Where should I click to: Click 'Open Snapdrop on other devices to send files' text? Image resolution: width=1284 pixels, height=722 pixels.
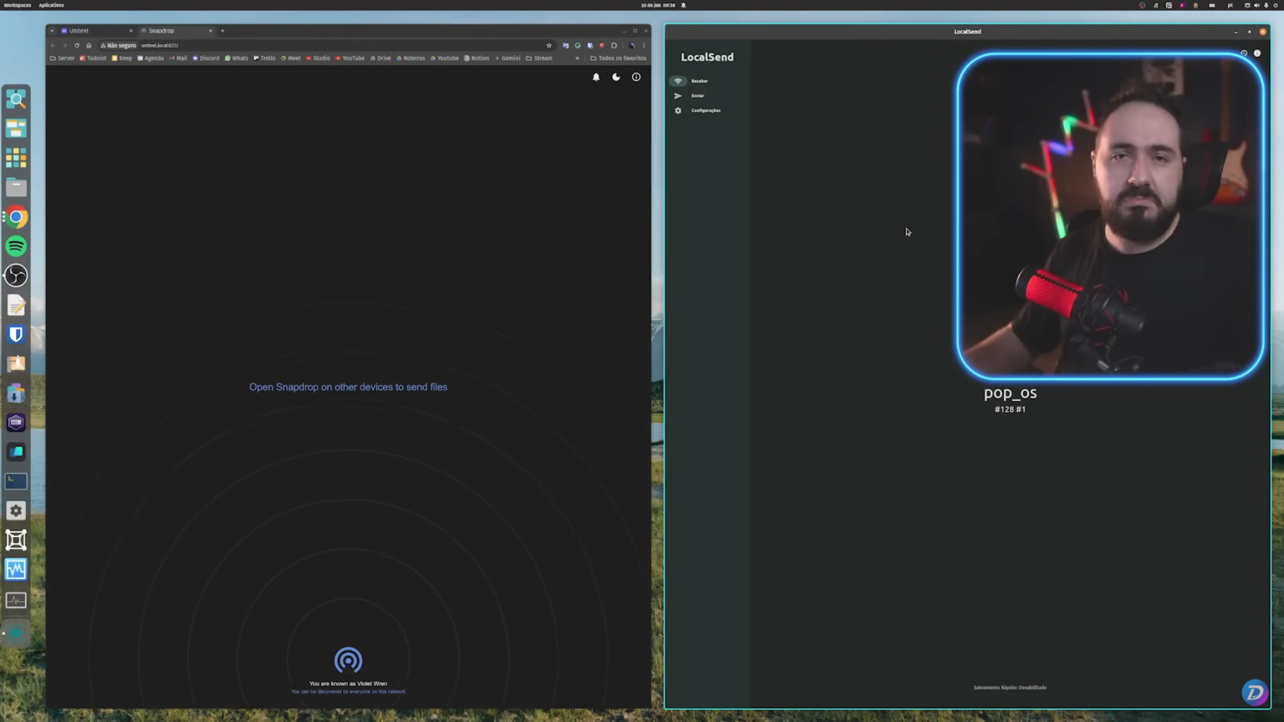point(349,387)
